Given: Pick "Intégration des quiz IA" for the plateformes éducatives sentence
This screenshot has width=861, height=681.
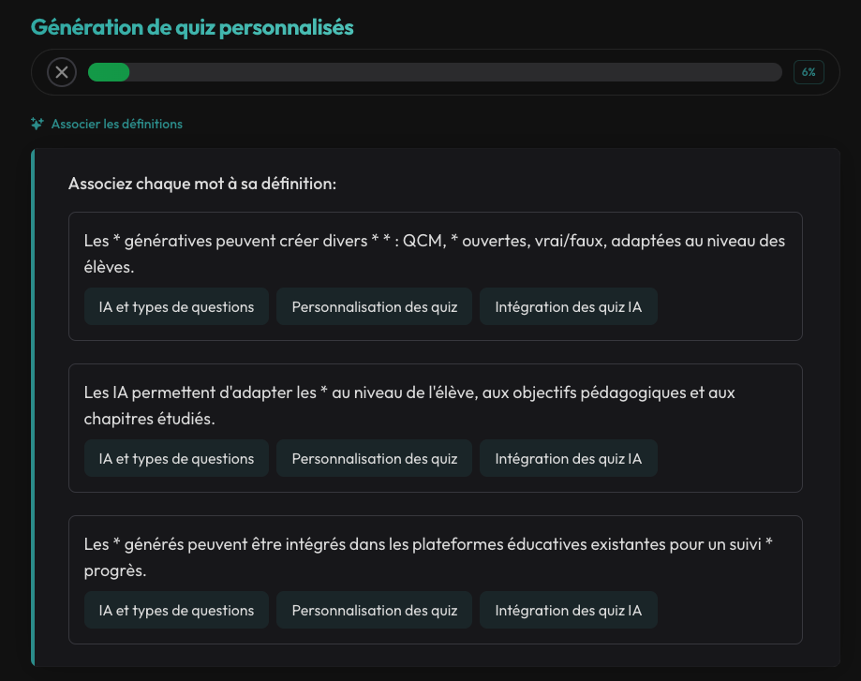Looking at the screenshot, I should coord(569,611).
